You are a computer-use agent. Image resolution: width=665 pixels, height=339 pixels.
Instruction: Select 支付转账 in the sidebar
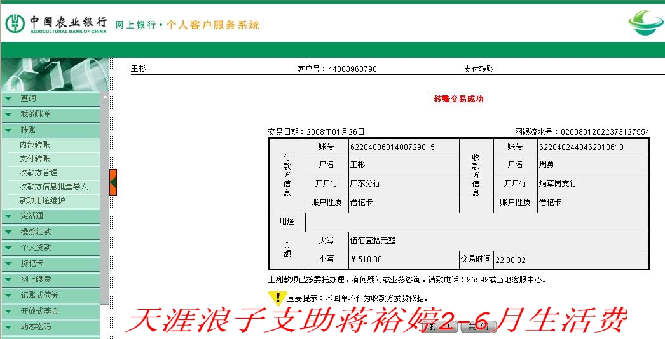tap(35, 159)
